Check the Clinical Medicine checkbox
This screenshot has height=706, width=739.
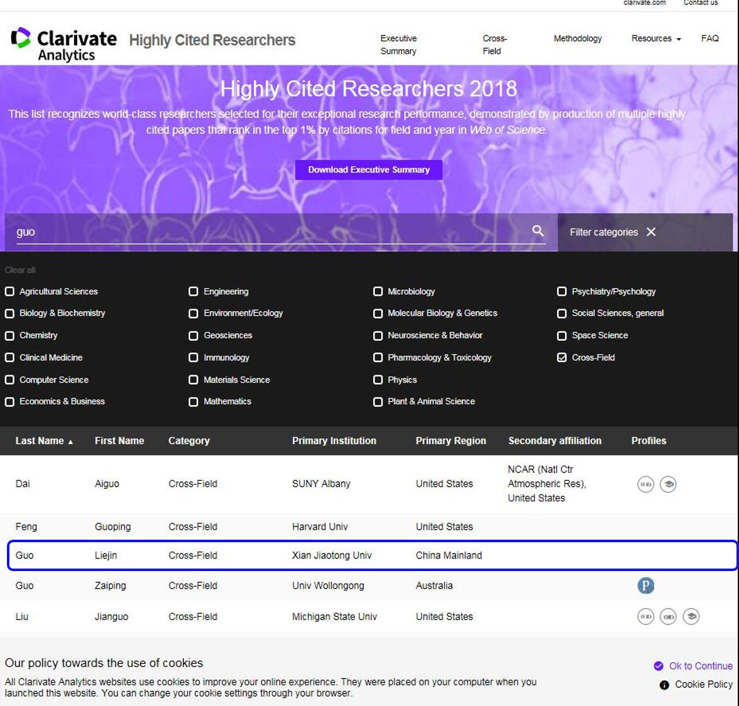point(9,358)
